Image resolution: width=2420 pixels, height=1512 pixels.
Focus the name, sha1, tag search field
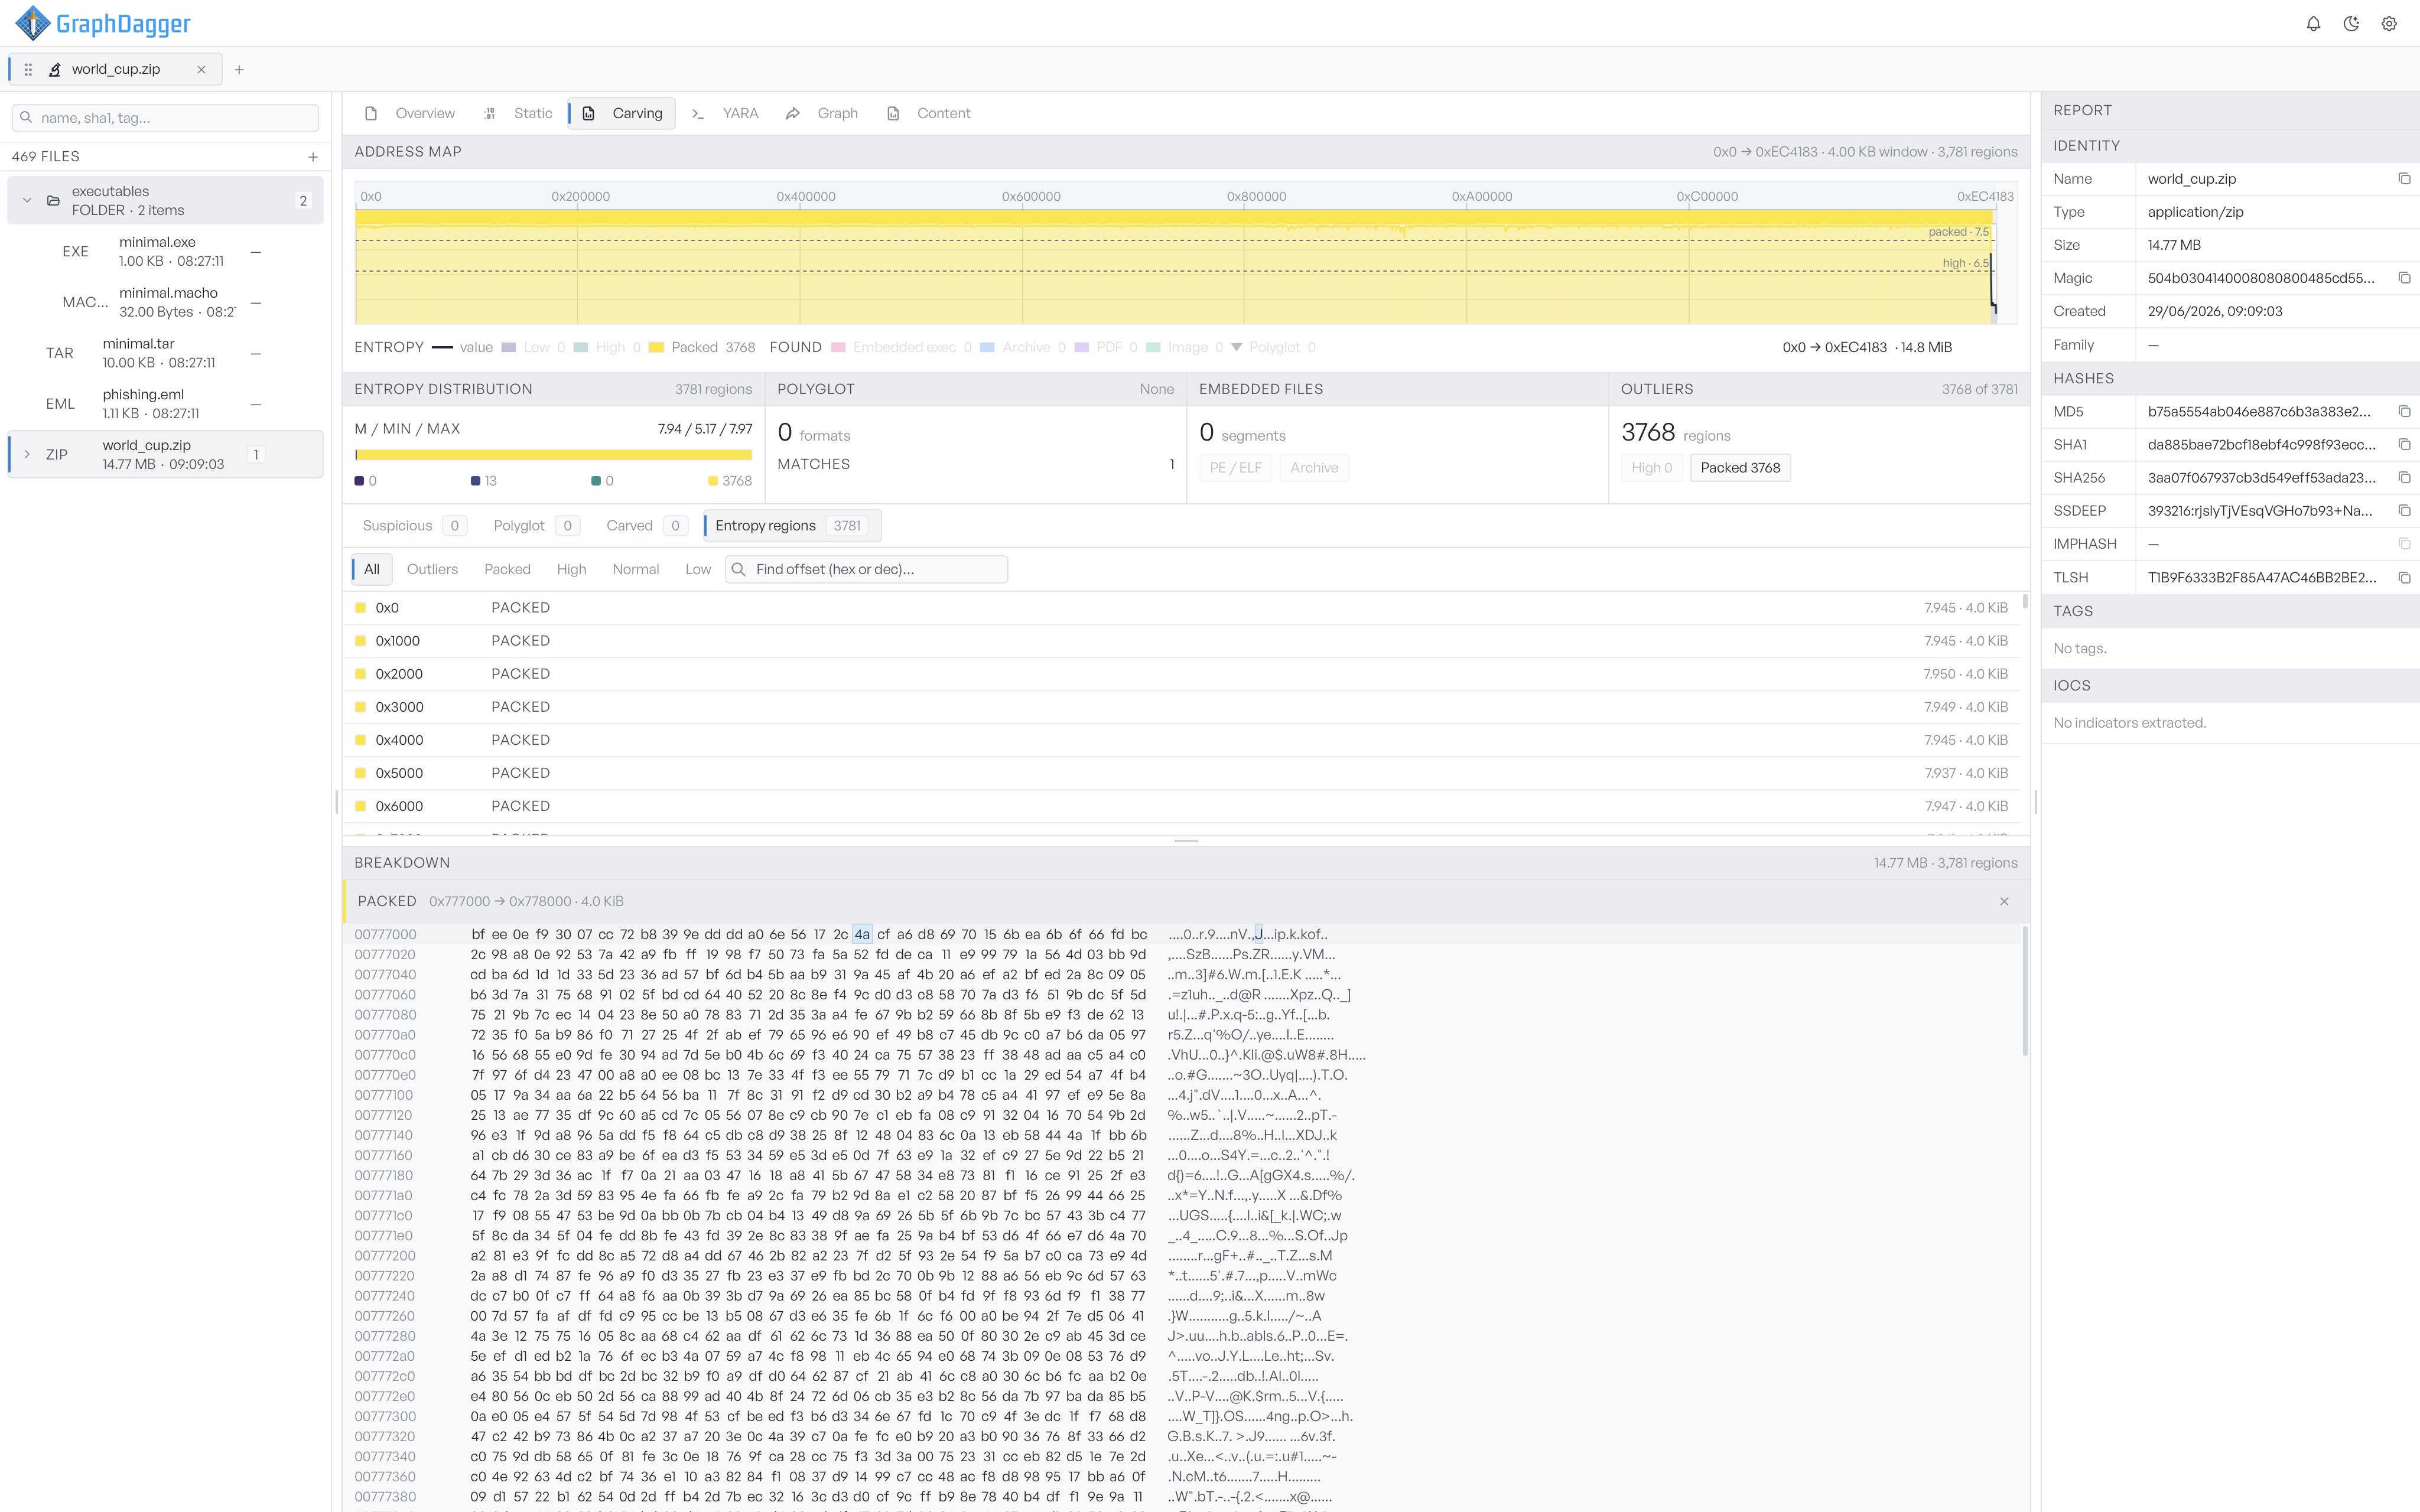(165, 118)
